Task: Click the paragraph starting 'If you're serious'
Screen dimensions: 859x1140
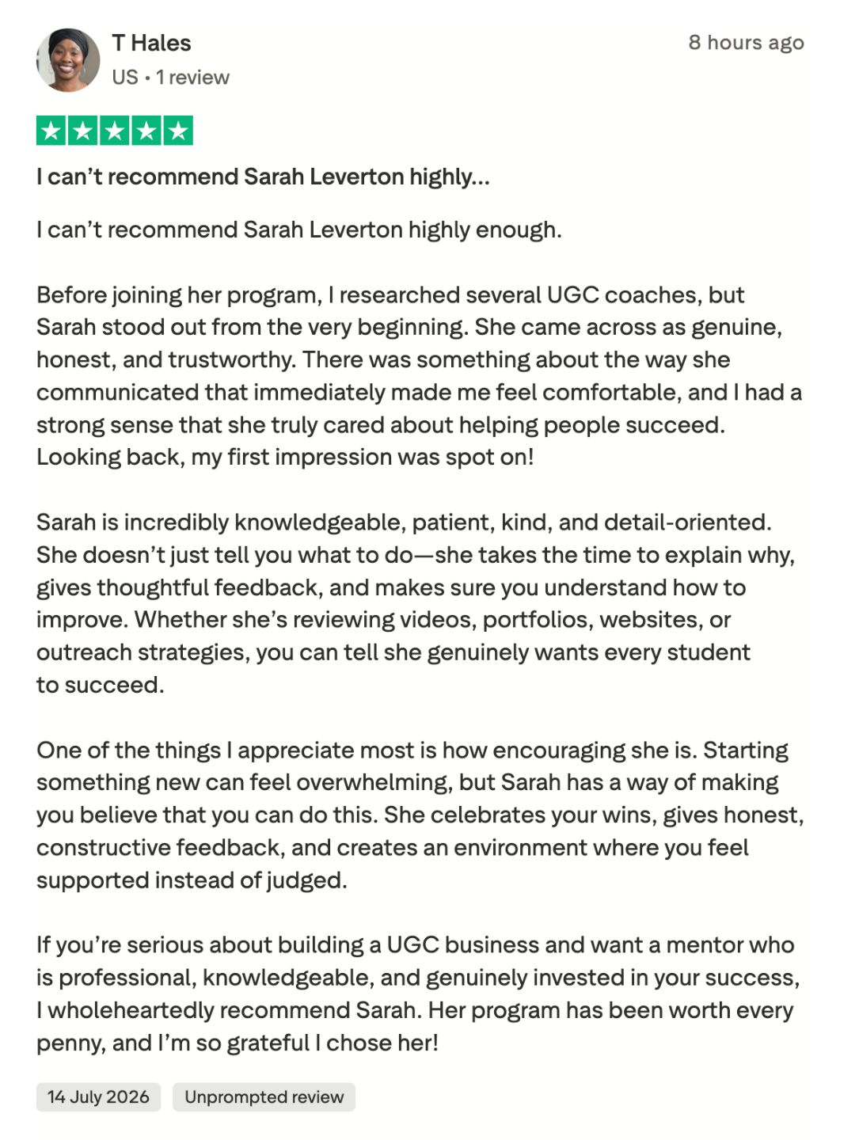Action: pyautogui.click(x=418, y=994)
